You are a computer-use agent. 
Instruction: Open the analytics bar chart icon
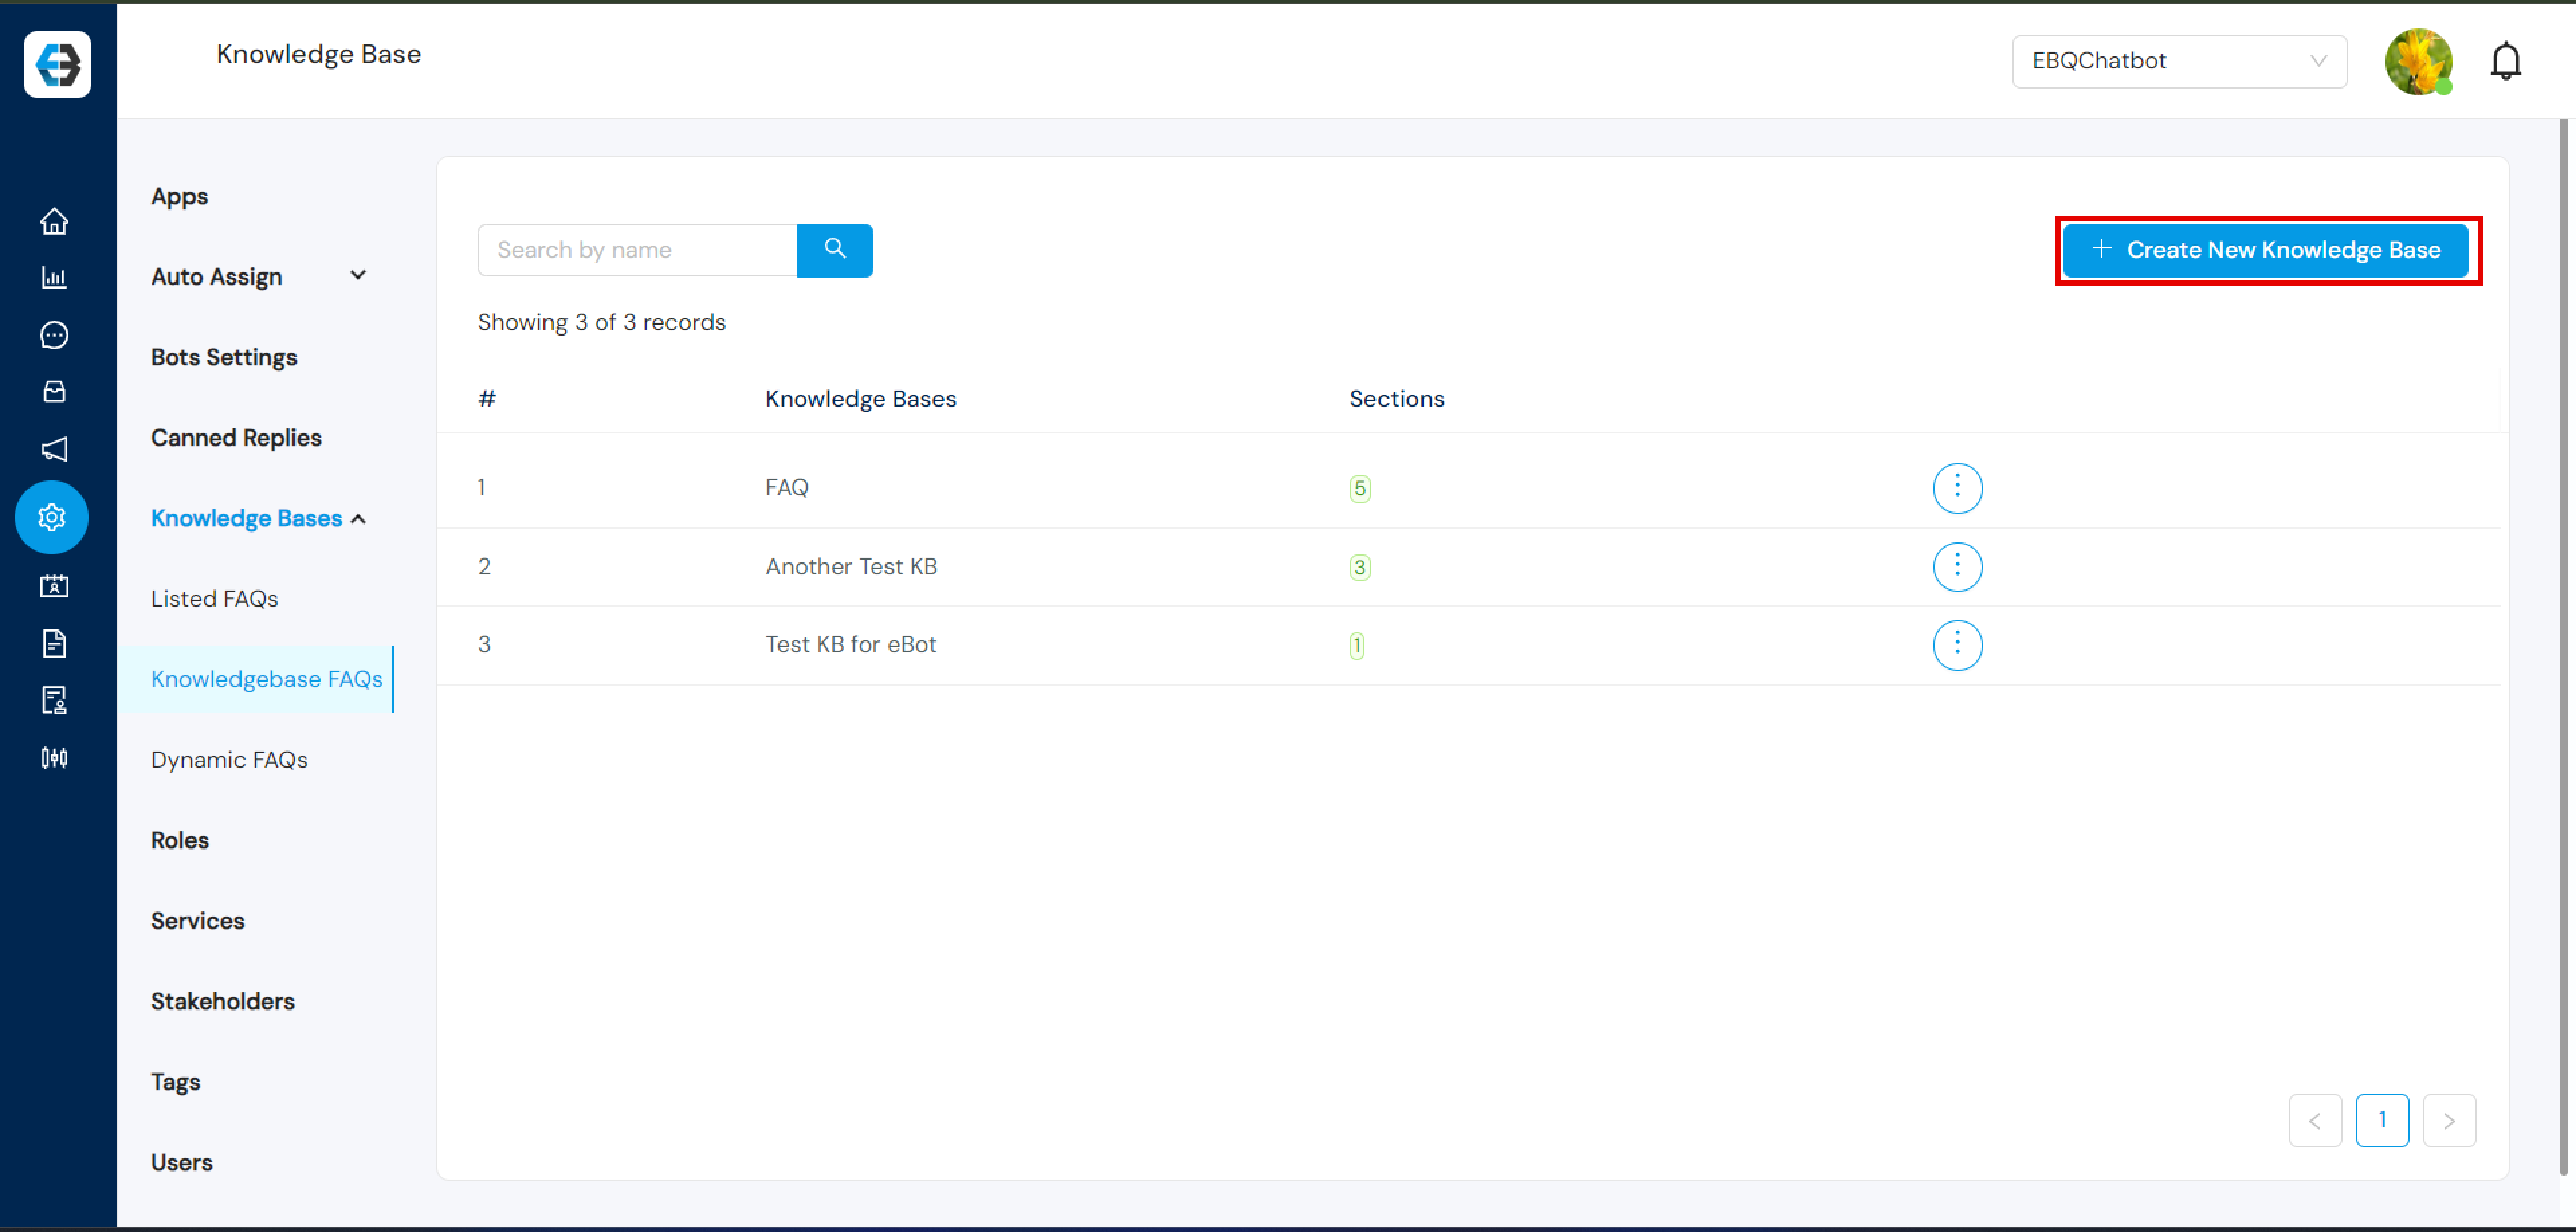tap(54, 277)
